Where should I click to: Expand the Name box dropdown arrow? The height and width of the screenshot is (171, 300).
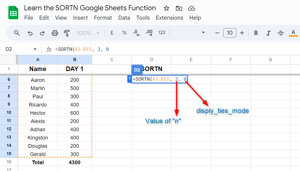tap(35, 49)
